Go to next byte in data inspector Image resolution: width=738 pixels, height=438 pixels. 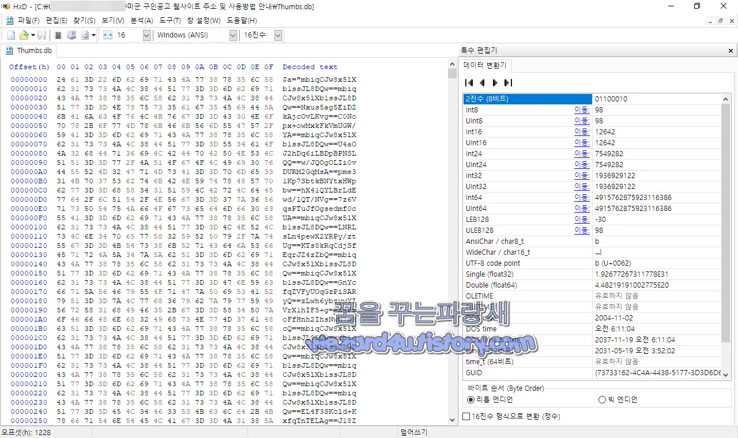click(495, 82)
